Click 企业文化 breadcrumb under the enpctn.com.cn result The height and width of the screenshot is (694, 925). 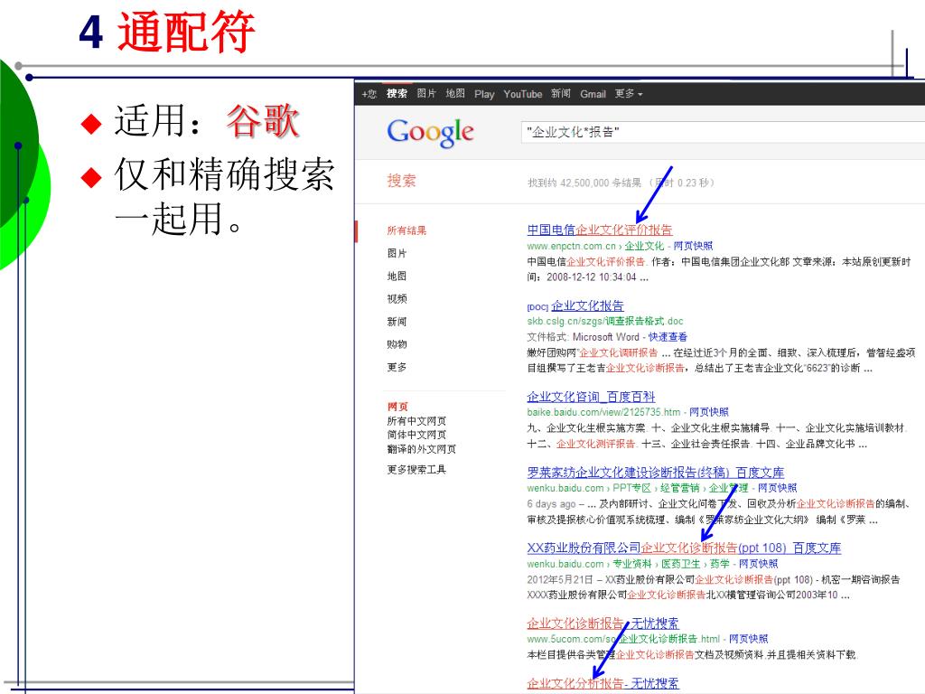pos(644,246)
